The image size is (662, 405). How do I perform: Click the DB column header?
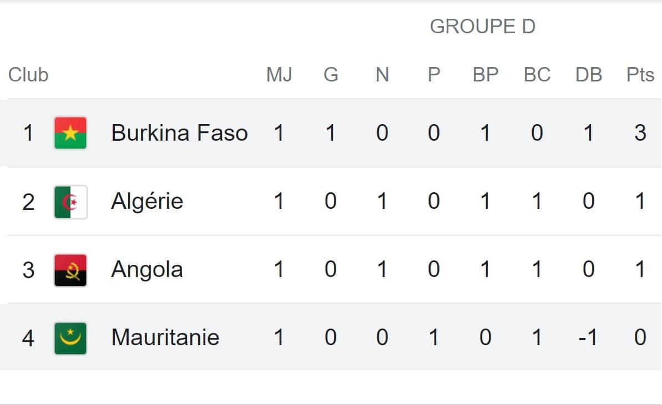pos(589,75)
